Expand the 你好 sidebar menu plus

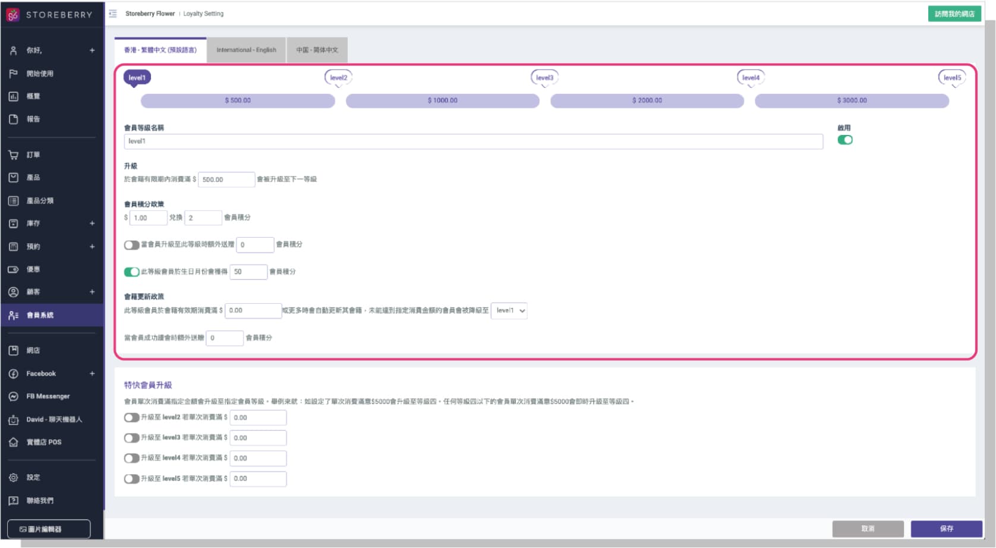tap(92, 51)
